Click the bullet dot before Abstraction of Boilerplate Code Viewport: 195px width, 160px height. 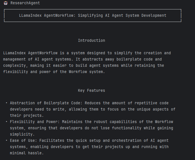(x=7, y=103)
